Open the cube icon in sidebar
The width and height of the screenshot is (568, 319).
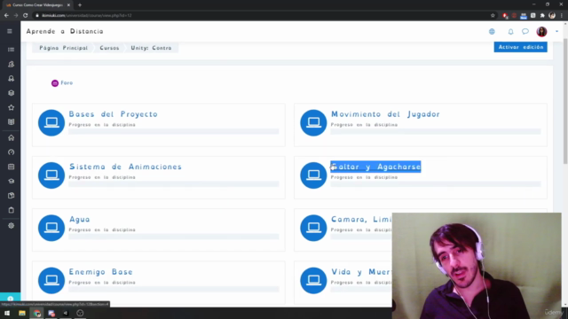pyautogui.click(x=12, y=93)
